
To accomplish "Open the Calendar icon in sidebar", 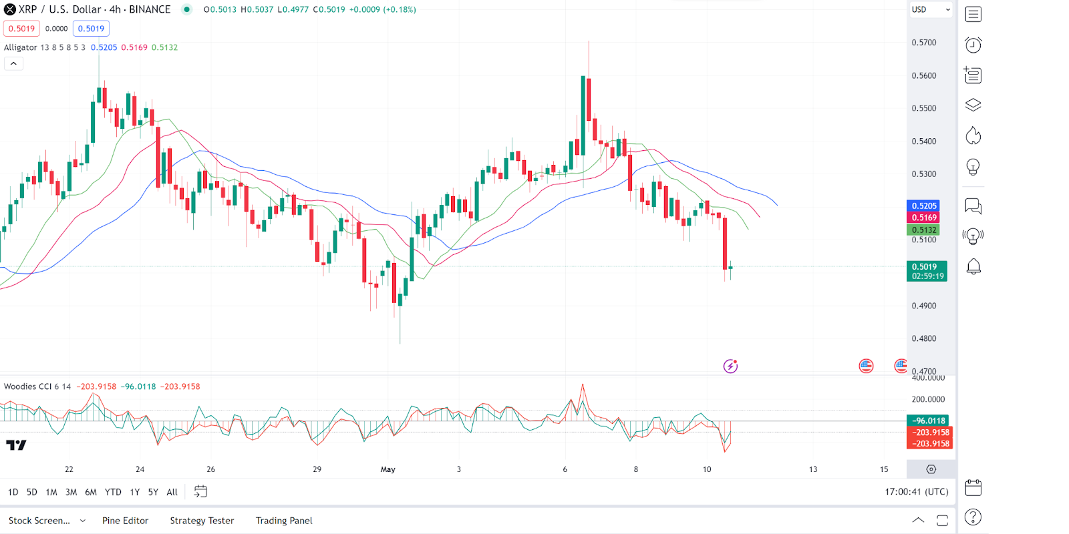I will pyautogui.click(x=973, y=487).
